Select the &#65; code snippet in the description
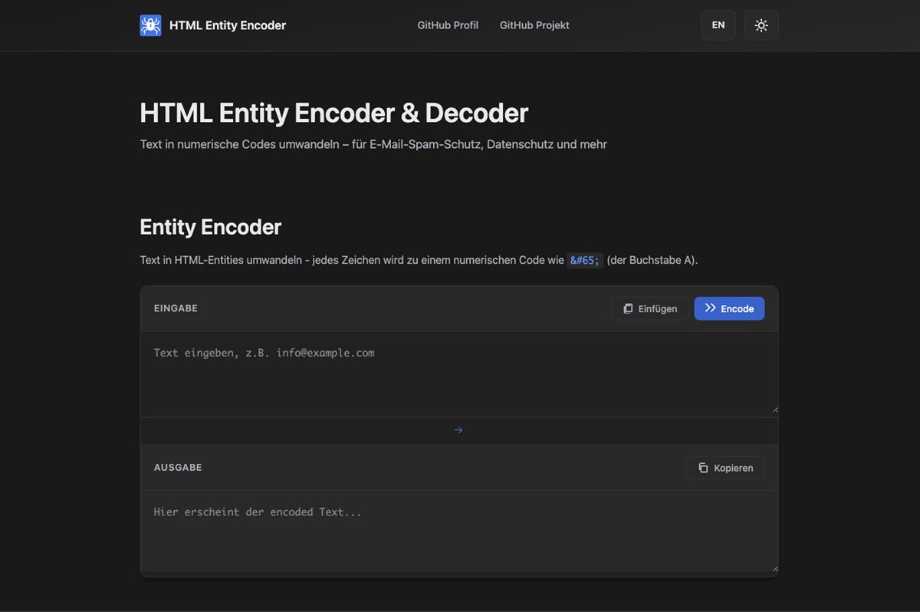 585,260
